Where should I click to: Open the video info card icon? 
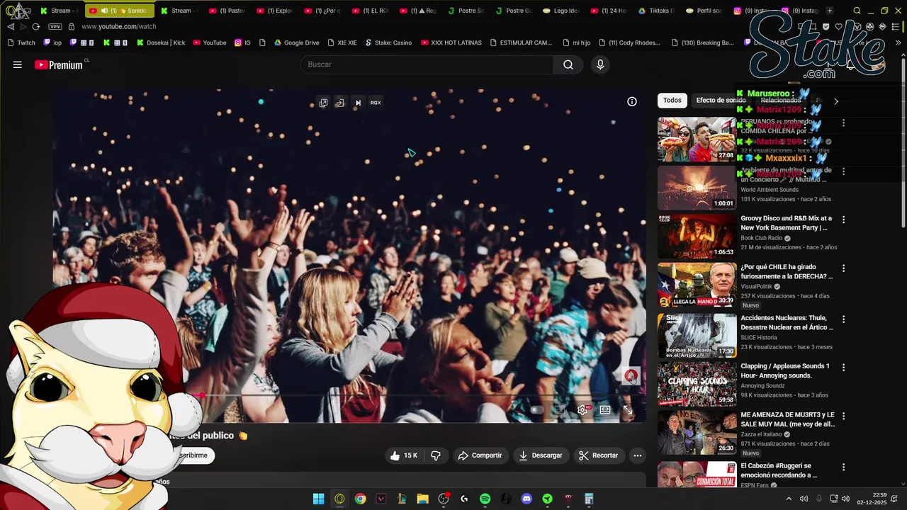[x=632, y=101]
